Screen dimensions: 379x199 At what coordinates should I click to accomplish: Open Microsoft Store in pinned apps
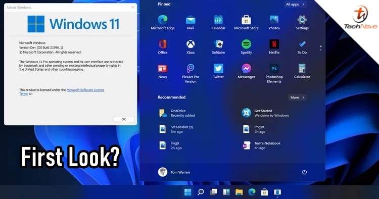[x=246, y=22]
